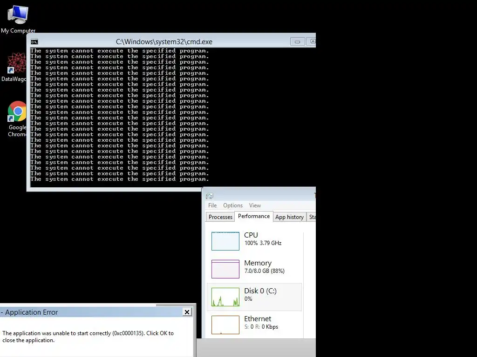Click the cmd.exe window system icon
Image resolution: width=477 pixels, height=357 pixels.
(34, 41)
